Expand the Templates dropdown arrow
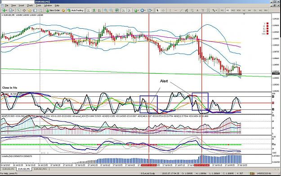Screen dimensions: 281x176 coord(152,10)
